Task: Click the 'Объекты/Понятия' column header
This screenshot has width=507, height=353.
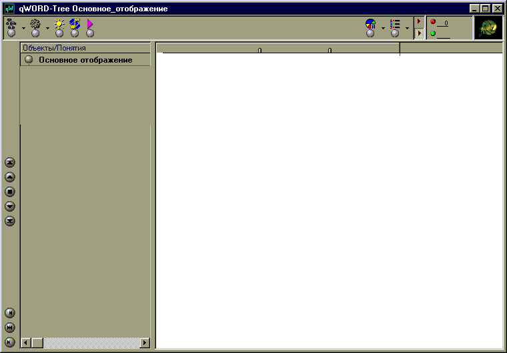Action: (85, 48)
